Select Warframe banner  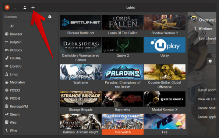click(x=81, y=72)
